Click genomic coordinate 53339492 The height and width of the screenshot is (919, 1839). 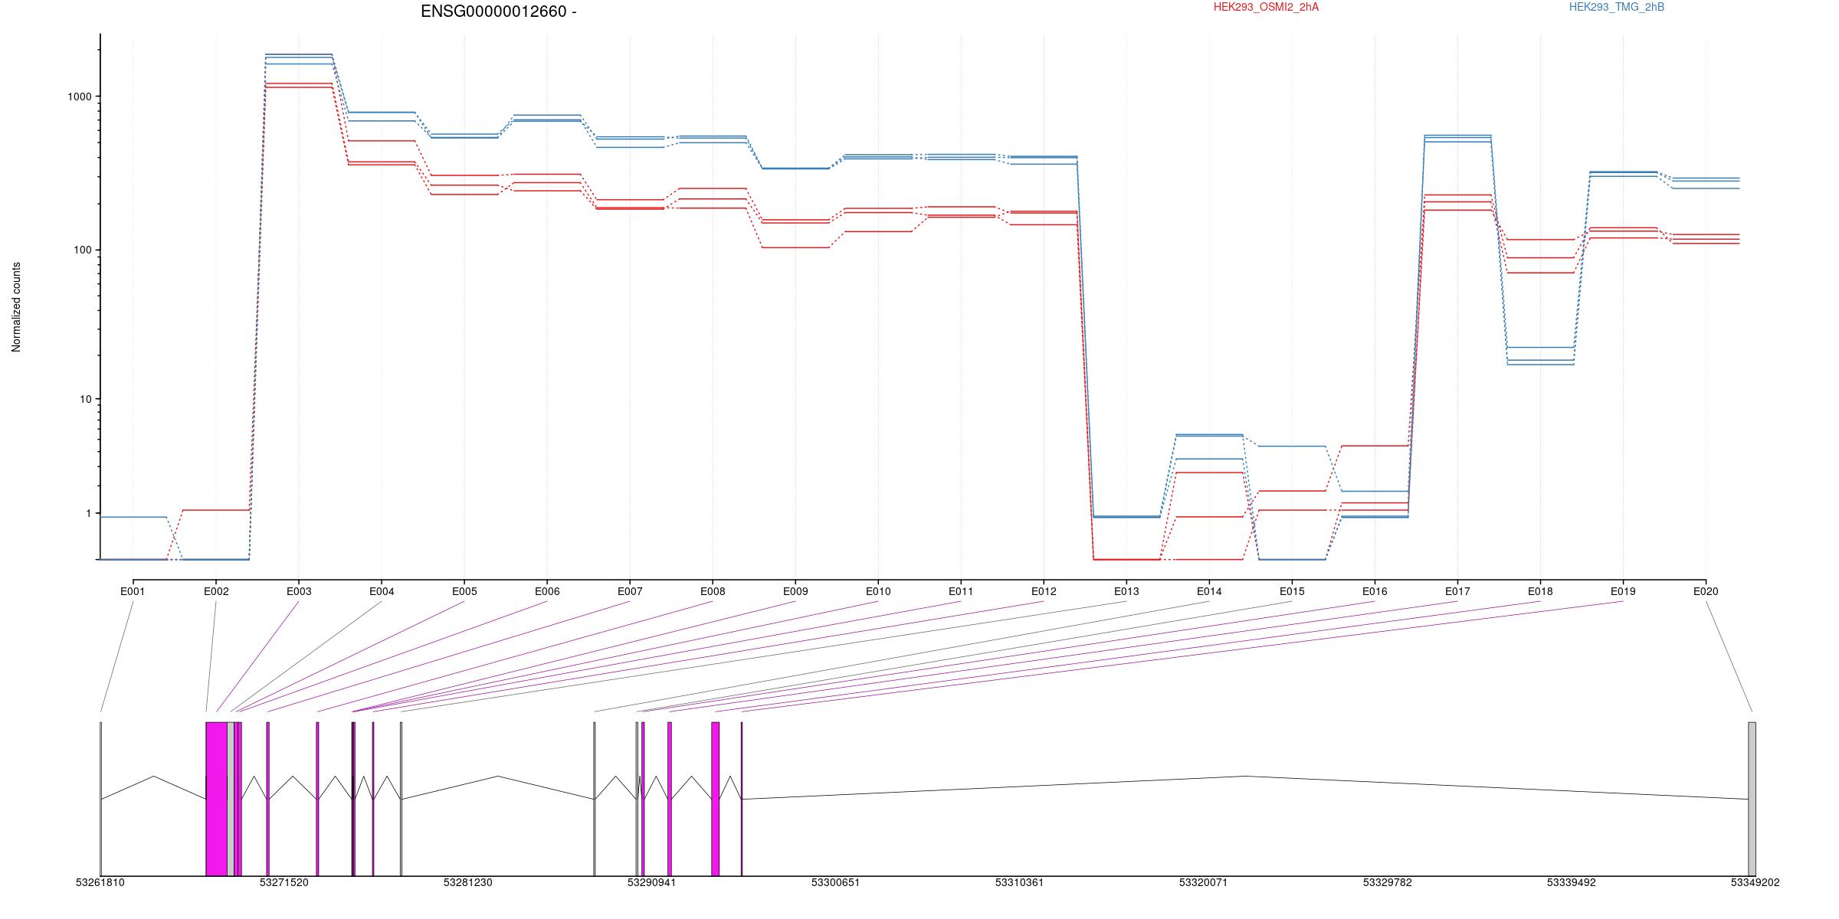[1572, 882]
